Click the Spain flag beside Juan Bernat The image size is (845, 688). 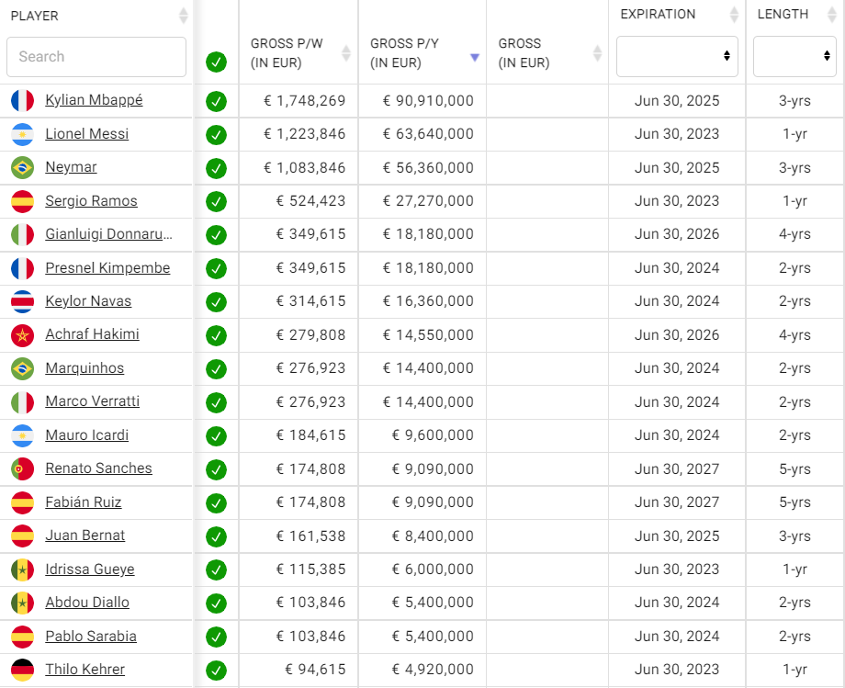pos(22,536)
